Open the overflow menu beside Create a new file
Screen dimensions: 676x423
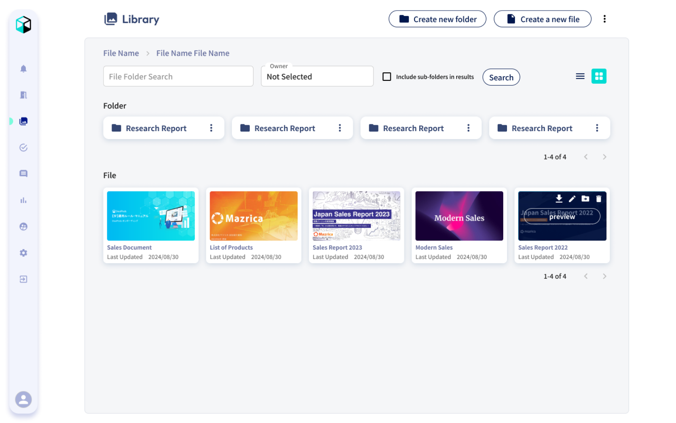click(x=605, y=19)
